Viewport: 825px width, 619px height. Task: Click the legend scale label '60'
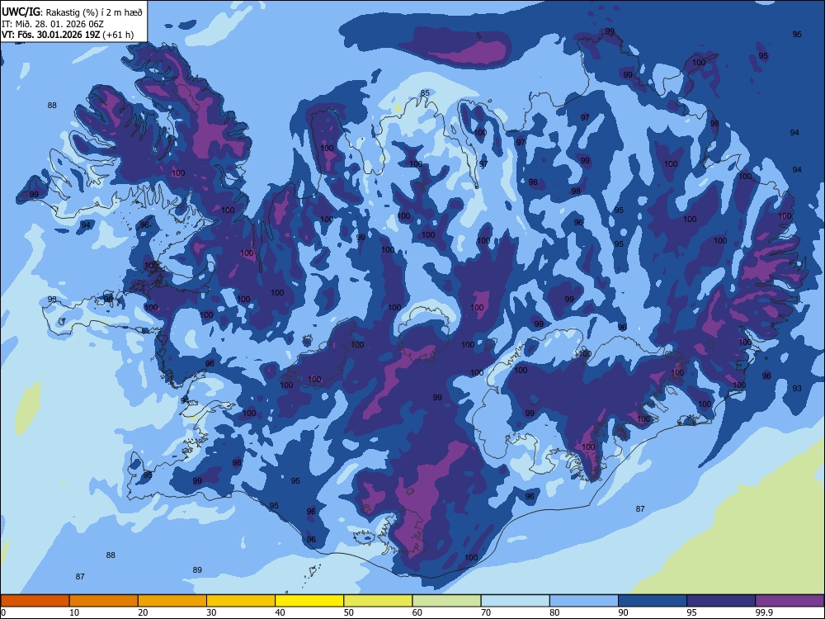pos(417,612)
